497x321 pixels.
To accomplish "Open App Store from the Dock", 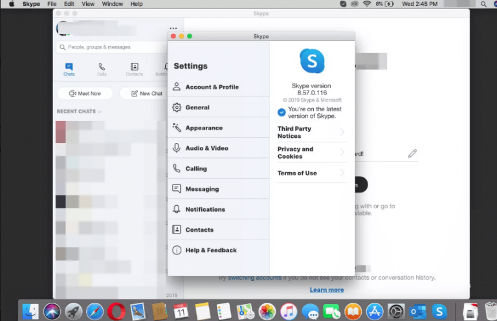I will tap(375, 311).
